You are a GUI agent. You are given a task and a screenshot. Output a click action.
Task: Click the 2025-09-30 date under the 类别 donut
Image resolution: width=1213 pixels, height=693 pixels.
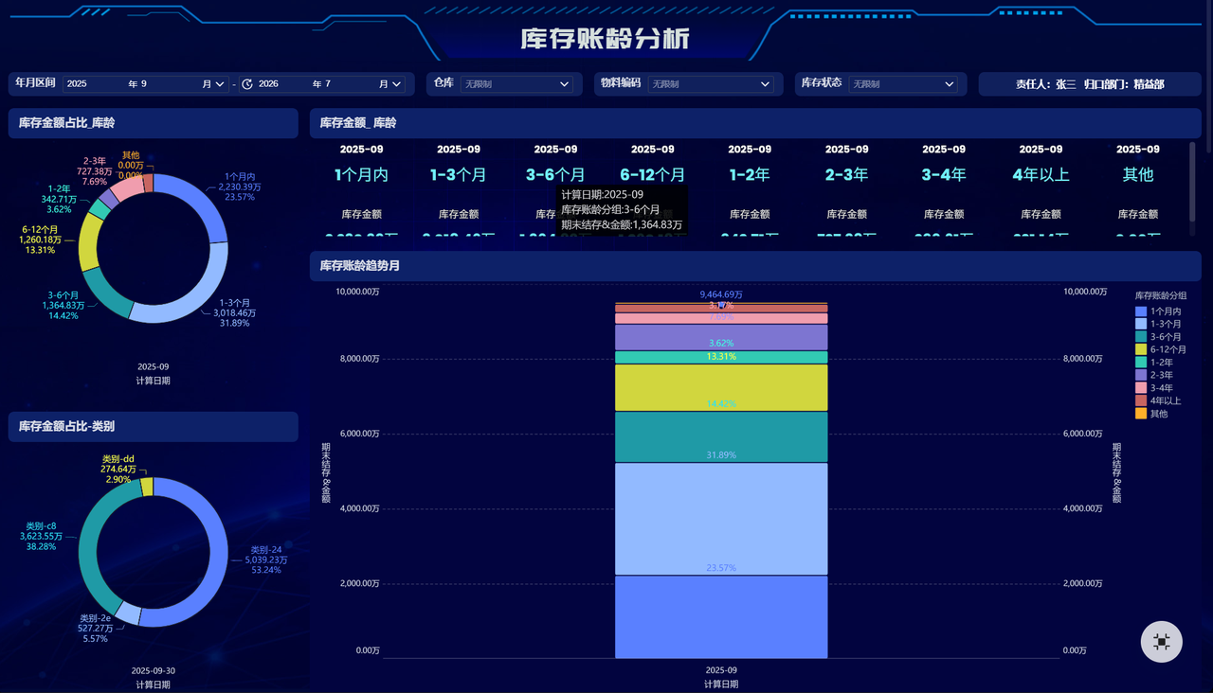154,671
